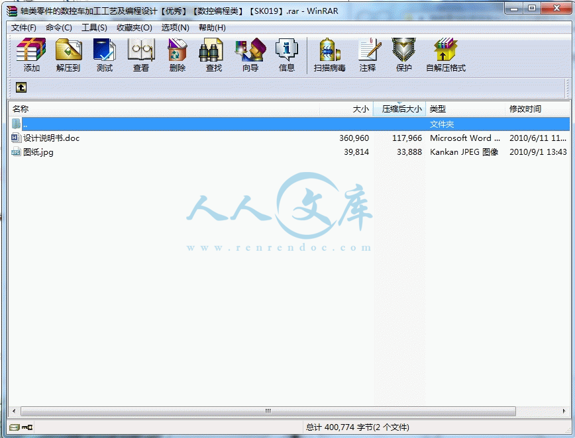Sort by 压缩后大小 column header
This screenshot has height=438, width=575.
[x=399, y=109]
